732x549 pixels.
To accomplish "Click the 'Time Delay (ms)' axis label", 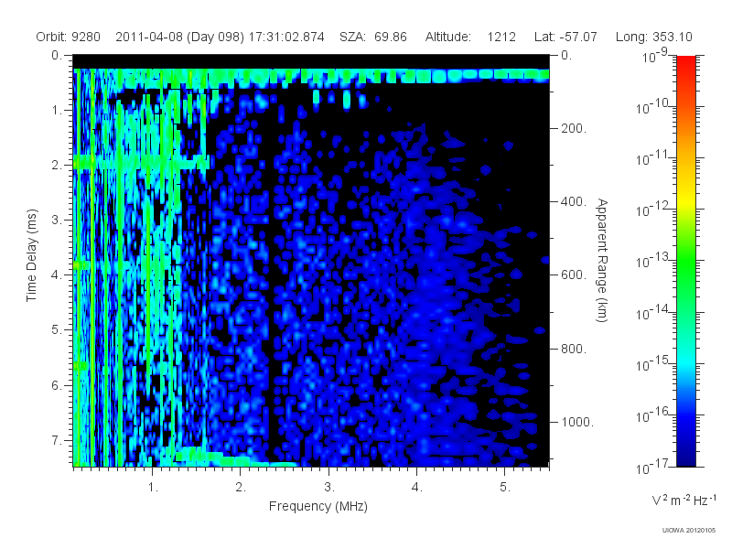I will 31,255.
